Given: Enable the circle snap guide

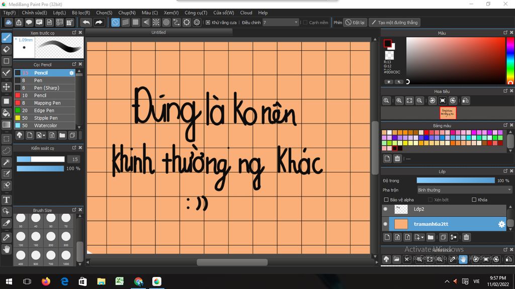Looking at the screenshot, I should point(166,22).
